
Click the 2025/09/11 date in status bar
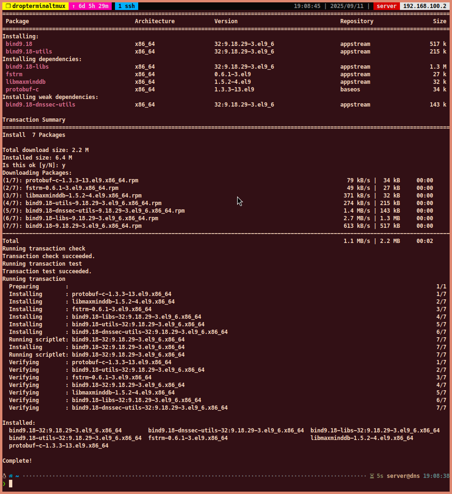pos(347,6)
